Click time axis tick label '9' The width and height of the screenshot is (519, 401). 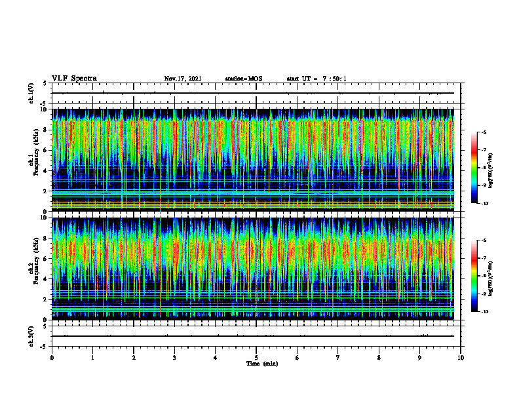(x=419, y=358)
